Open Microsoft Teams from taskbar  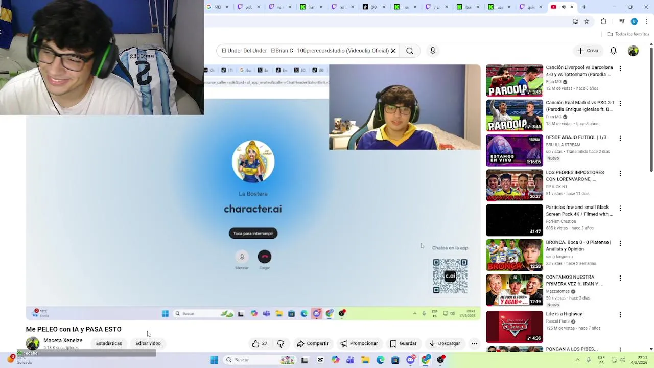tap(350, 360)
